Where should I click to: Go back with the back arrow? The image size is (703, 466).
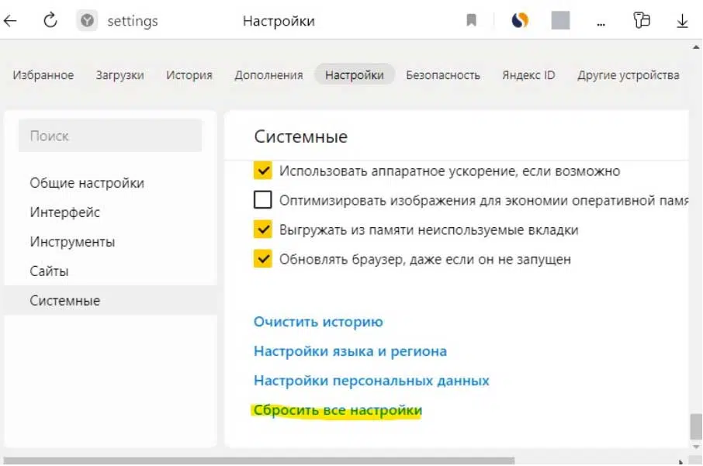tap(10, 21)
